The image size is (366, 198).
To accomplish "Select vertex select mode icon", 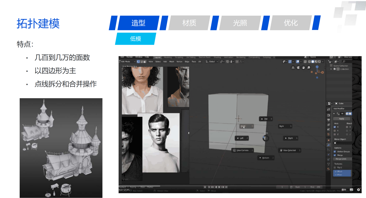I will [x=138, y=61].
